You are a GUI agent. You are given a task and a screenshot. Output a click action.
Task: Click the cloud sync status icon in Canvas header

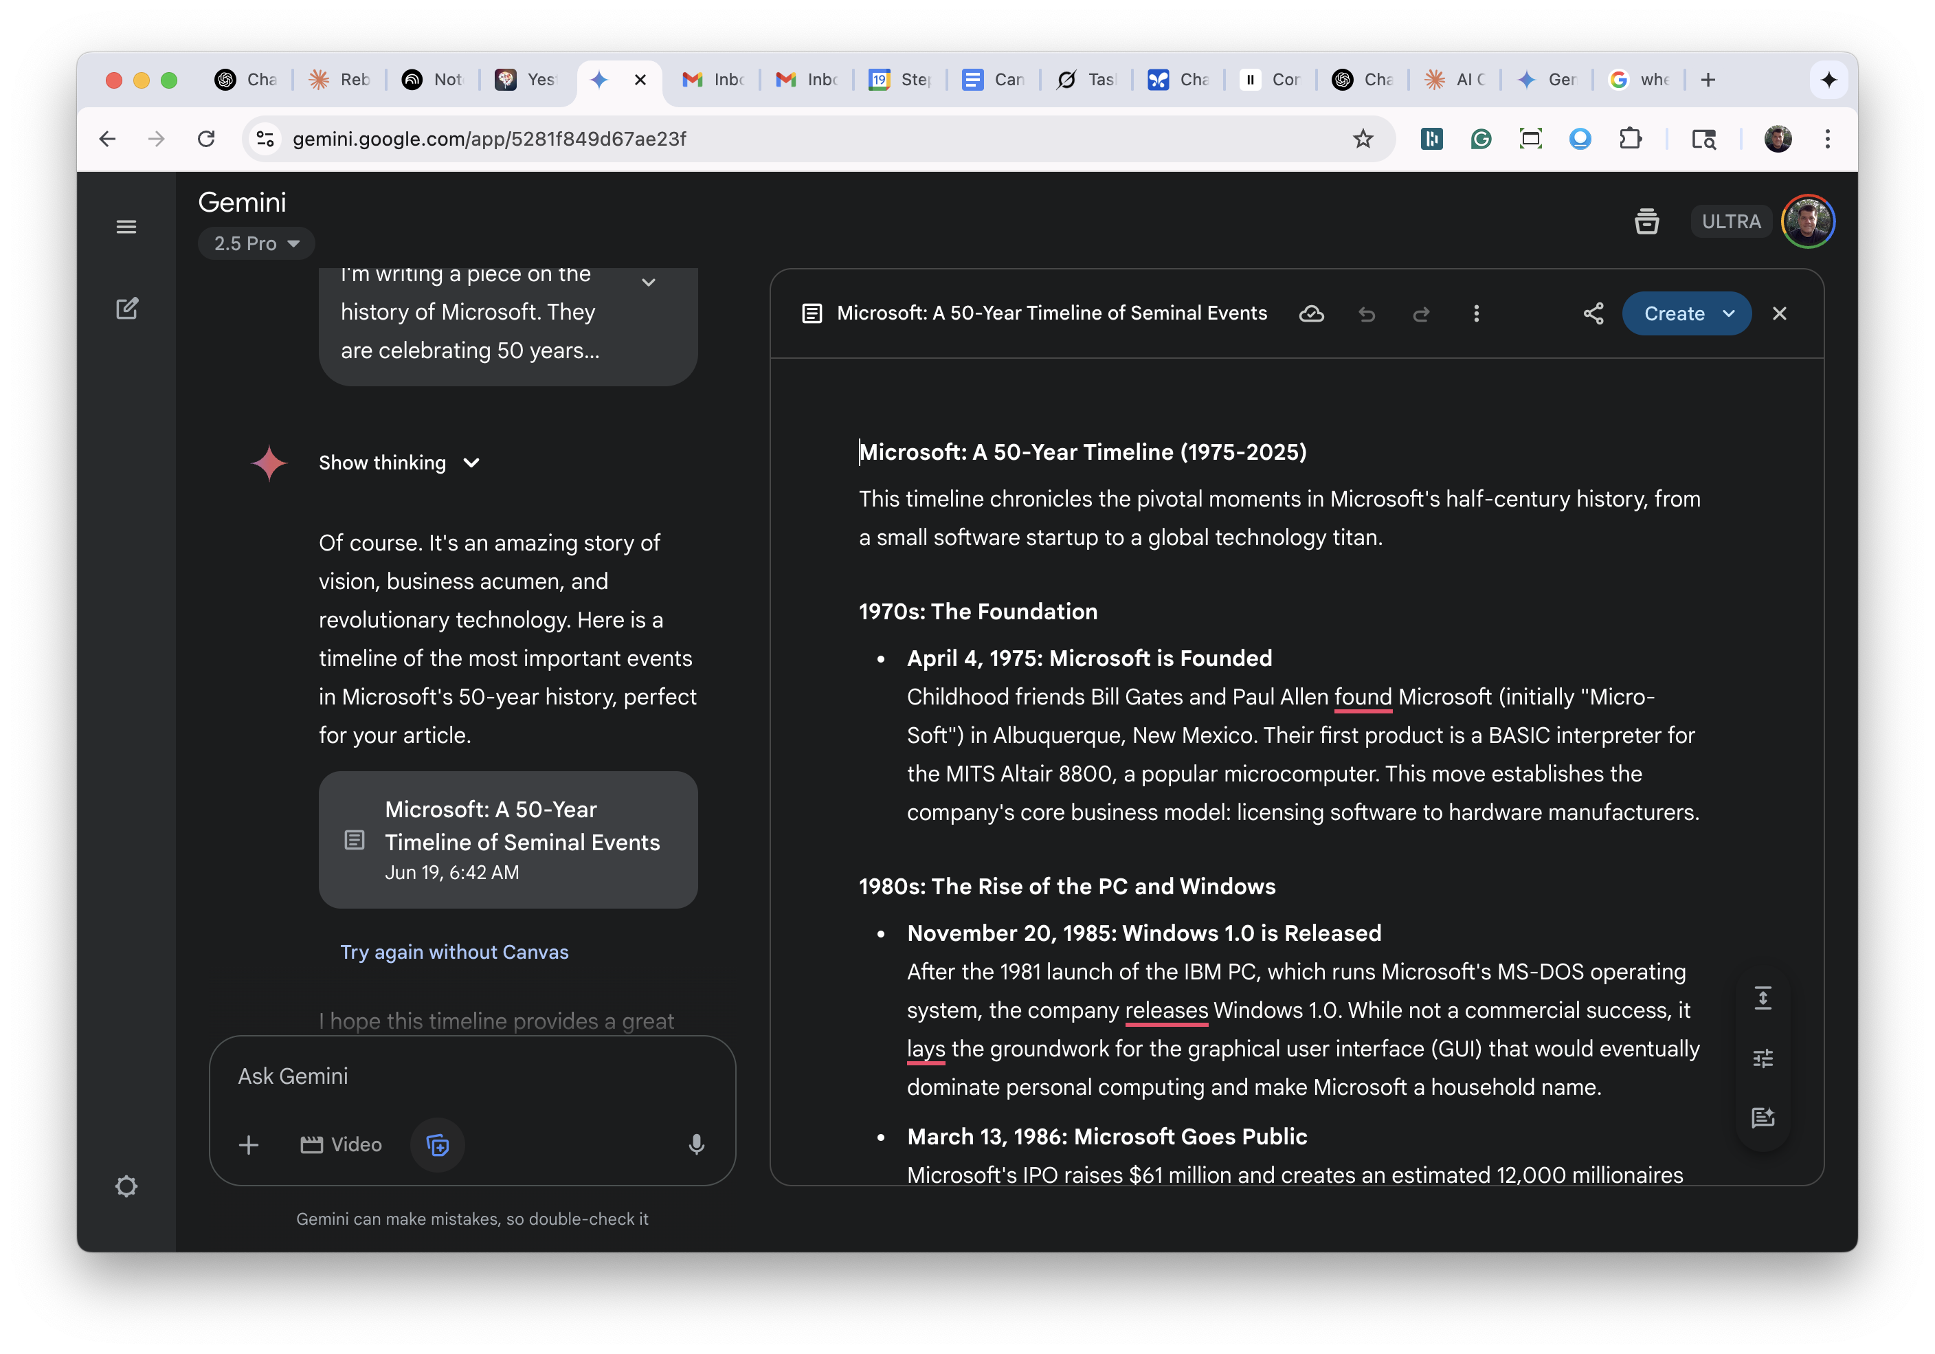coord(1311,313)
